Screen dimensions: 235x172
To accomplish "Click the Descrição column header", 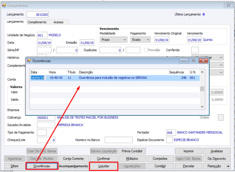I will point(123,72).
